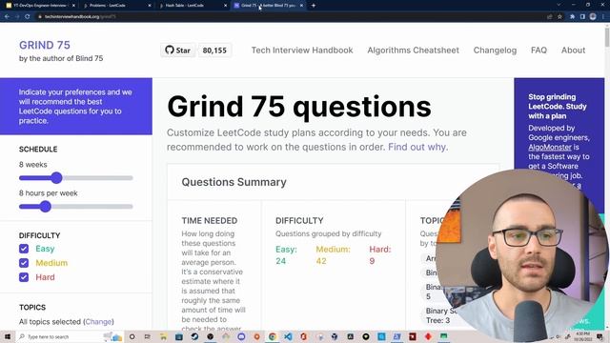Screen dimensions: 610x343
Task: Open the browser extensions puzzle icon
Action: pos(573,17)
